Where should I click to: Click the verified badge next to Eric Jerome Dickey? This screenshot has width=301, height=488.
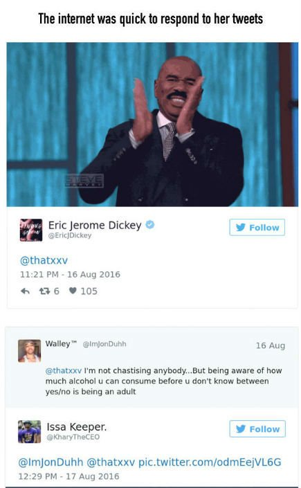(150, 224)
